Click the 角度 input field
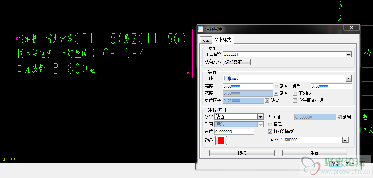This screenshot has width=373, height=178. [x=234, y=132]
